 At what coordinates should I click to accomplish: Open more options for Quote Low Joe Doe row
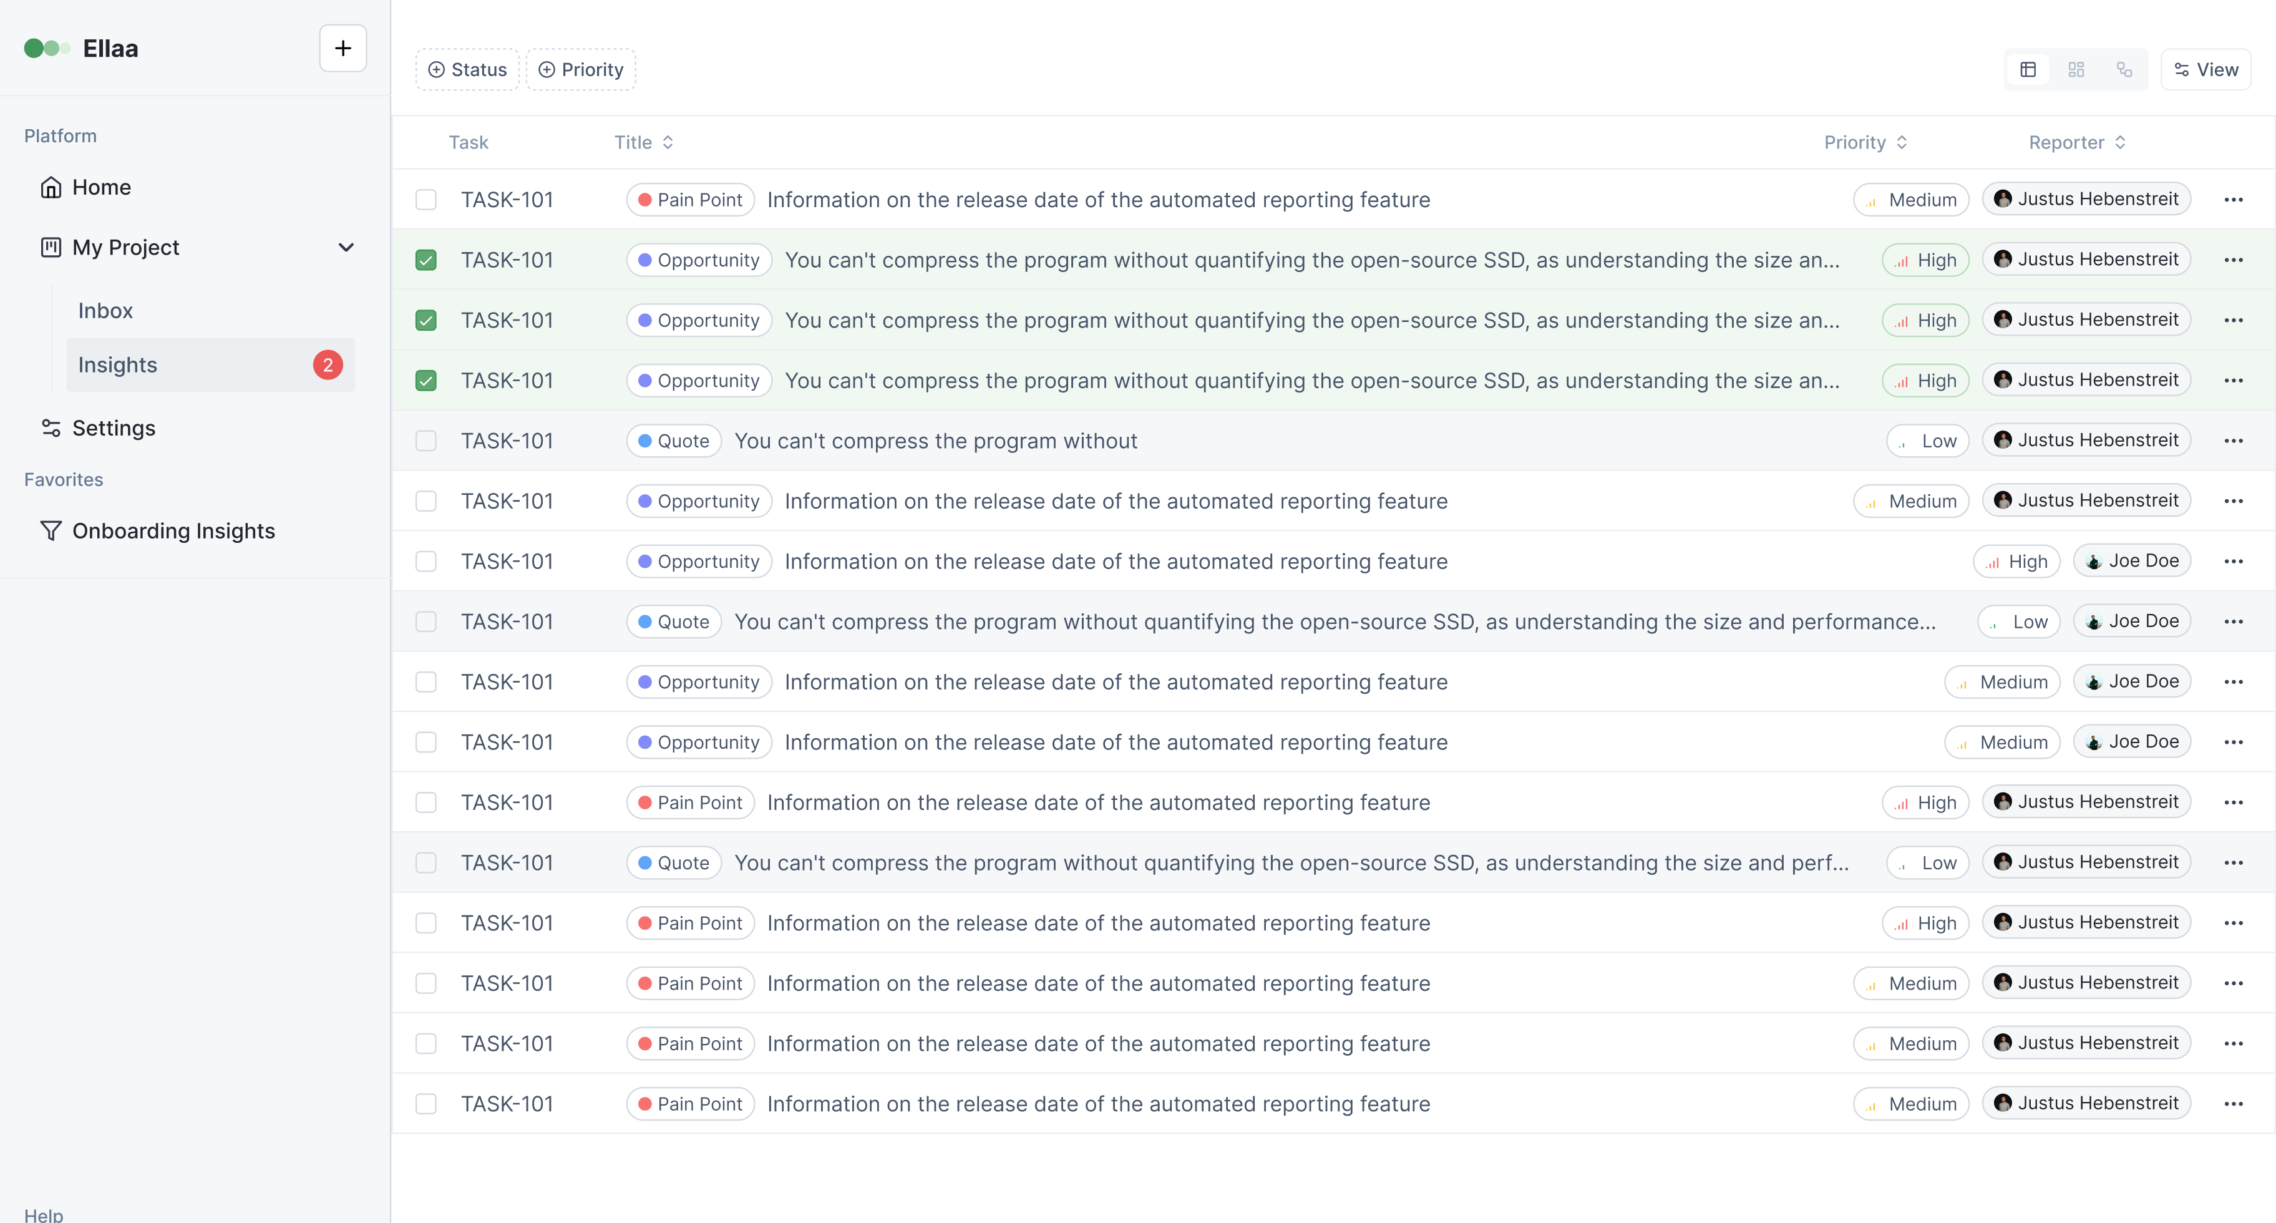pyautogui.click(x=2234, y=621)
